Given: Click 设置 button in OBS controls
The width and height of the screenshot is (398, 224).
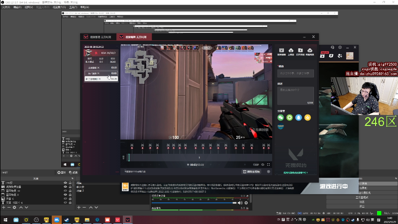Looking at the screenshot, I should pos(362,202).
